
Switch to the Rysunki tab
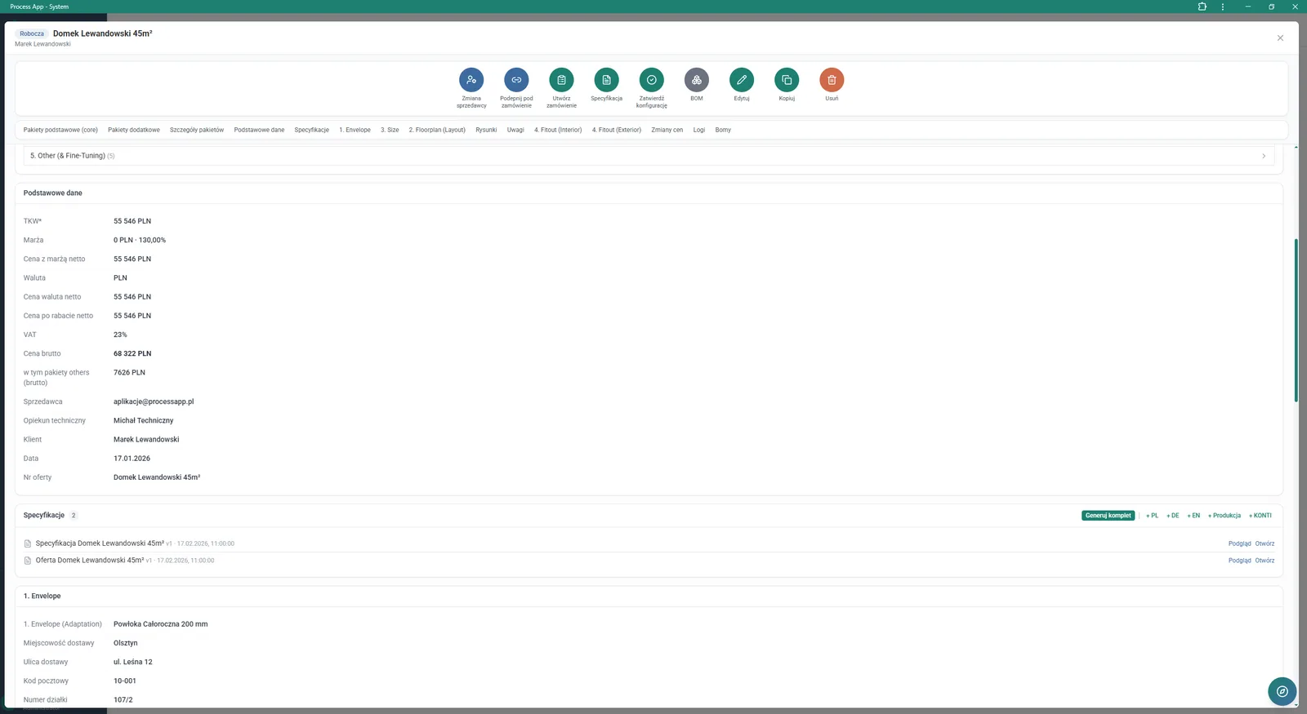pyautogui.click(x=486, y=130)
